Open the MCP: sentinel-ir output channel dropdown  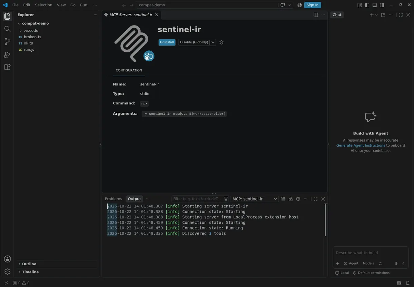(254, 199)
